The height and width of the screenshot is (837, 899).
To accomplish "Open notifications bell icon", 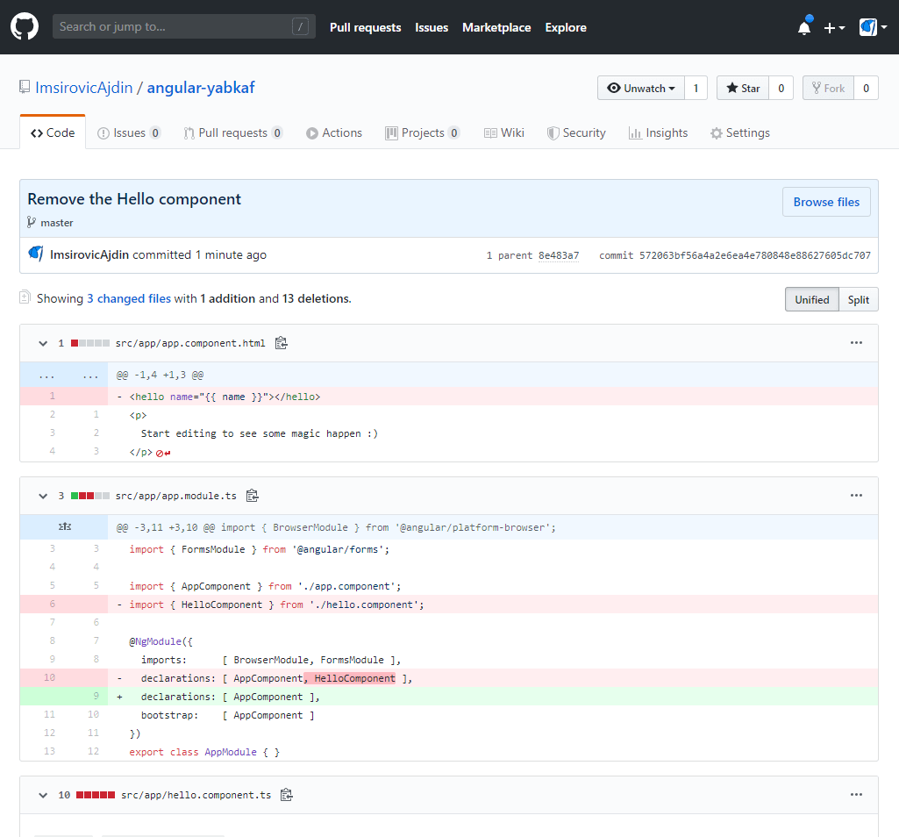I will click(804, 27).
